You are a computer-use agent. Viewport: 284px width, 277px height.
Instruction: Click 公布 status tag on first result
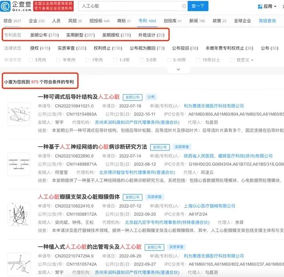coord(151,97)
